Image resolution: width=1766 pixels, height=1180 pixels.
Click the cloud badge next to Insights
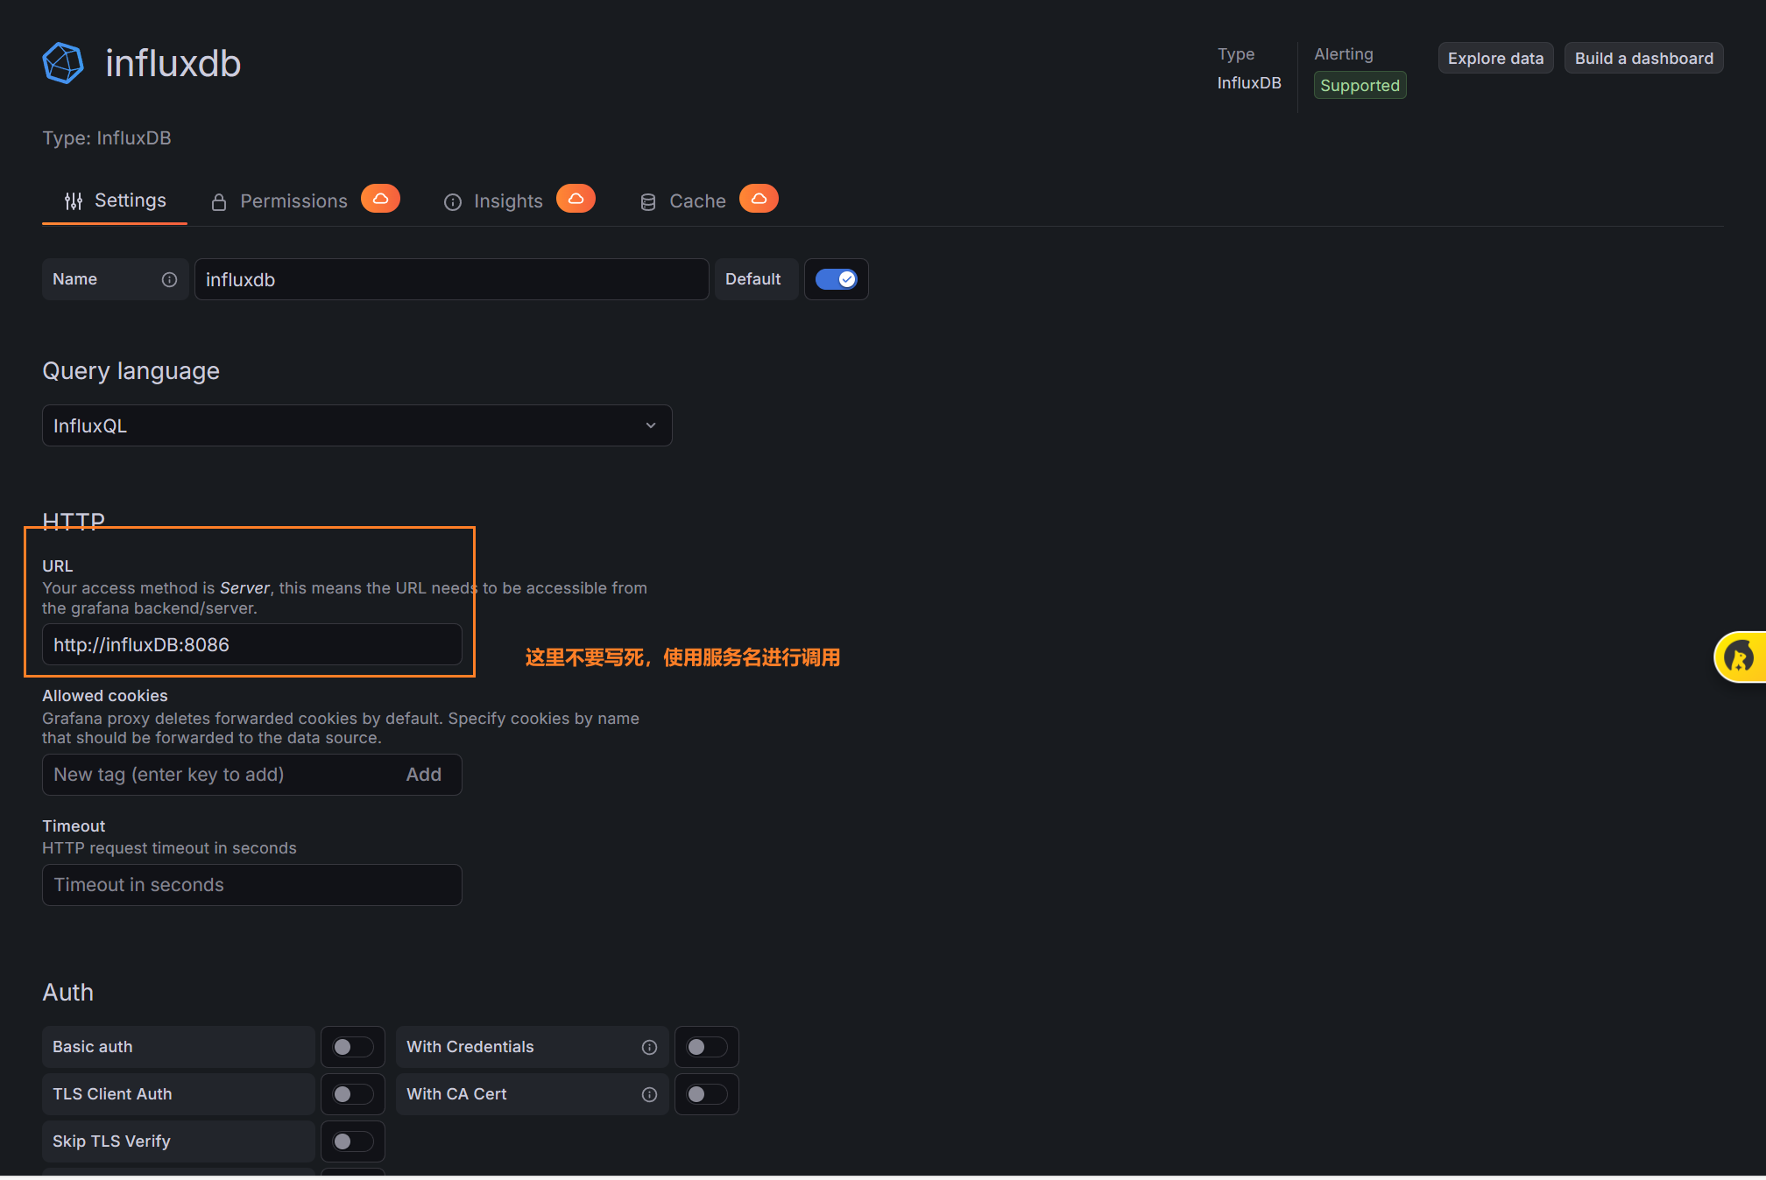tap(576, 199)
